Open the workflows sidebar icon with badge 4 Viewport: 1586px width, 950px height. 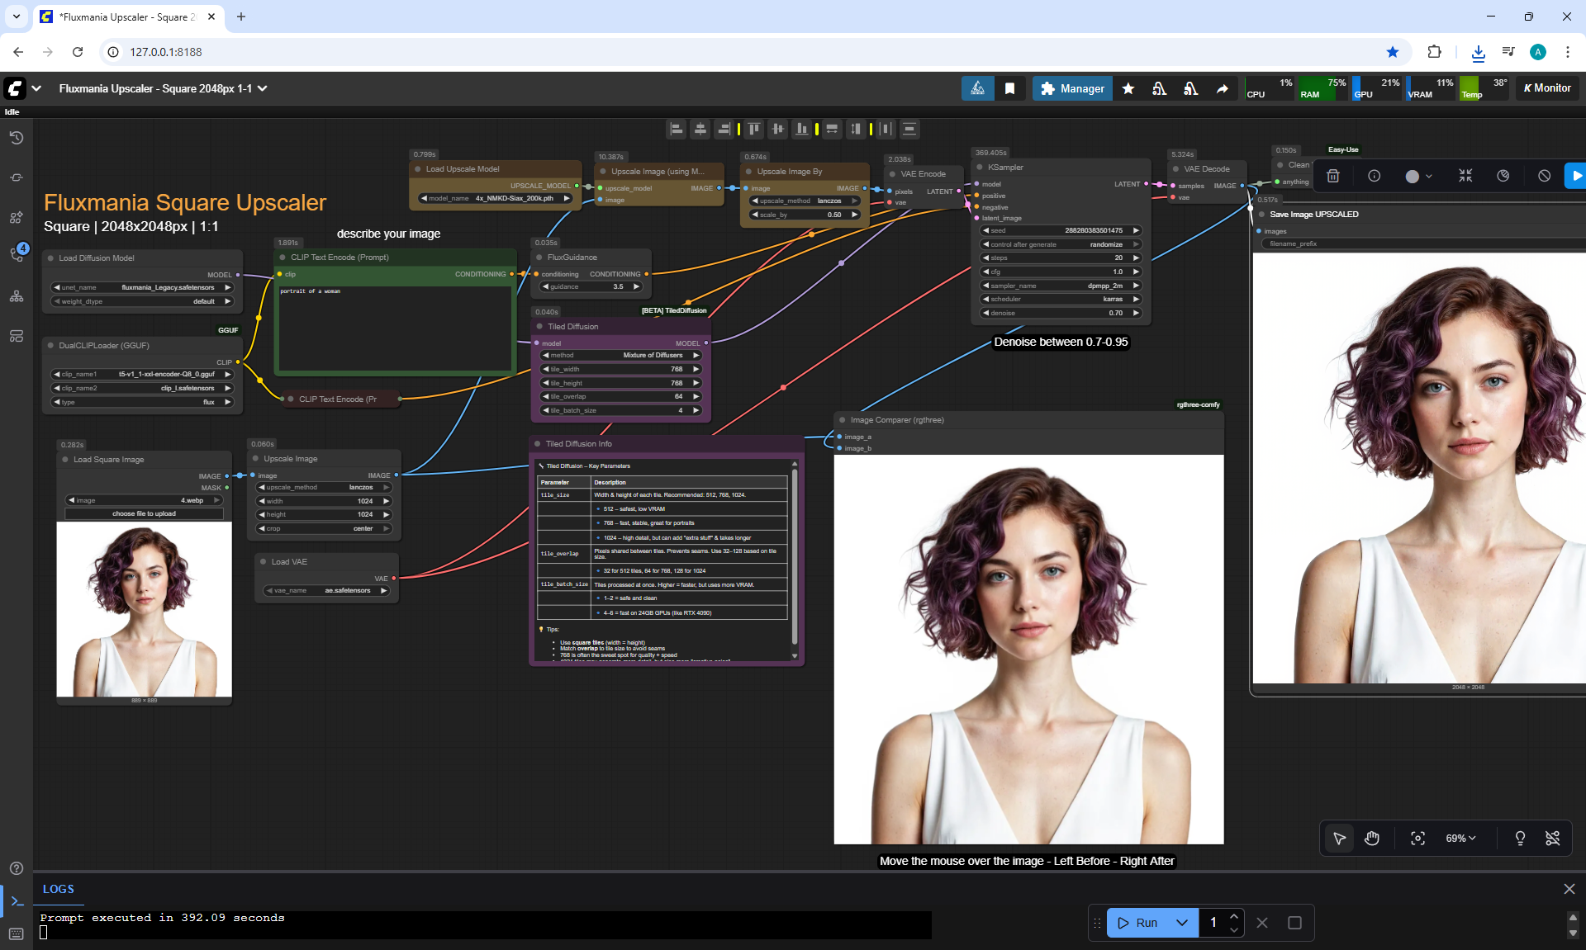[17, 255]
